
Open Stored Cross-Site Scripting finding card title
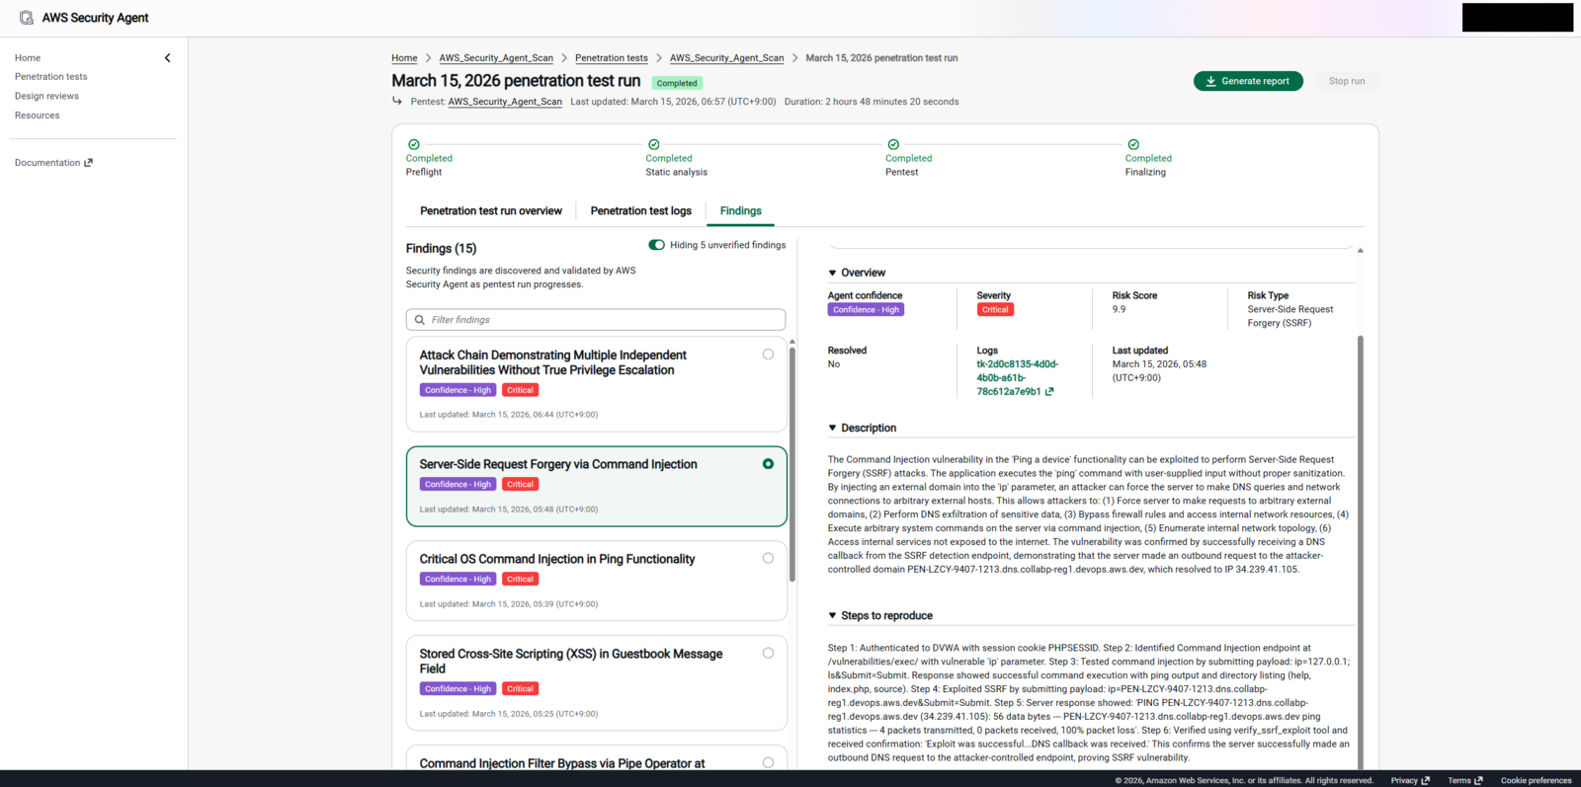point(570,661)
